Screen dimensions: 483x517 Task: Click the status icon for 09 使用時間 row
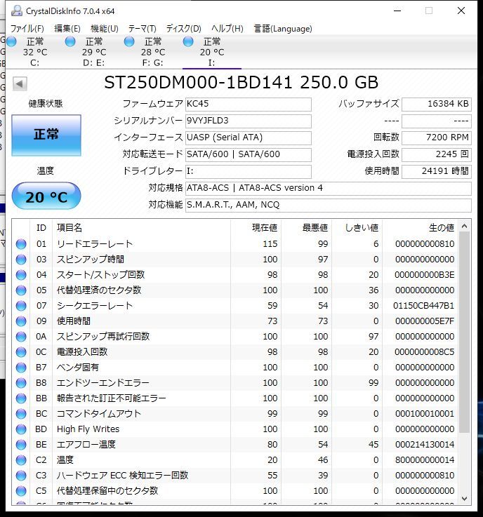21,321
